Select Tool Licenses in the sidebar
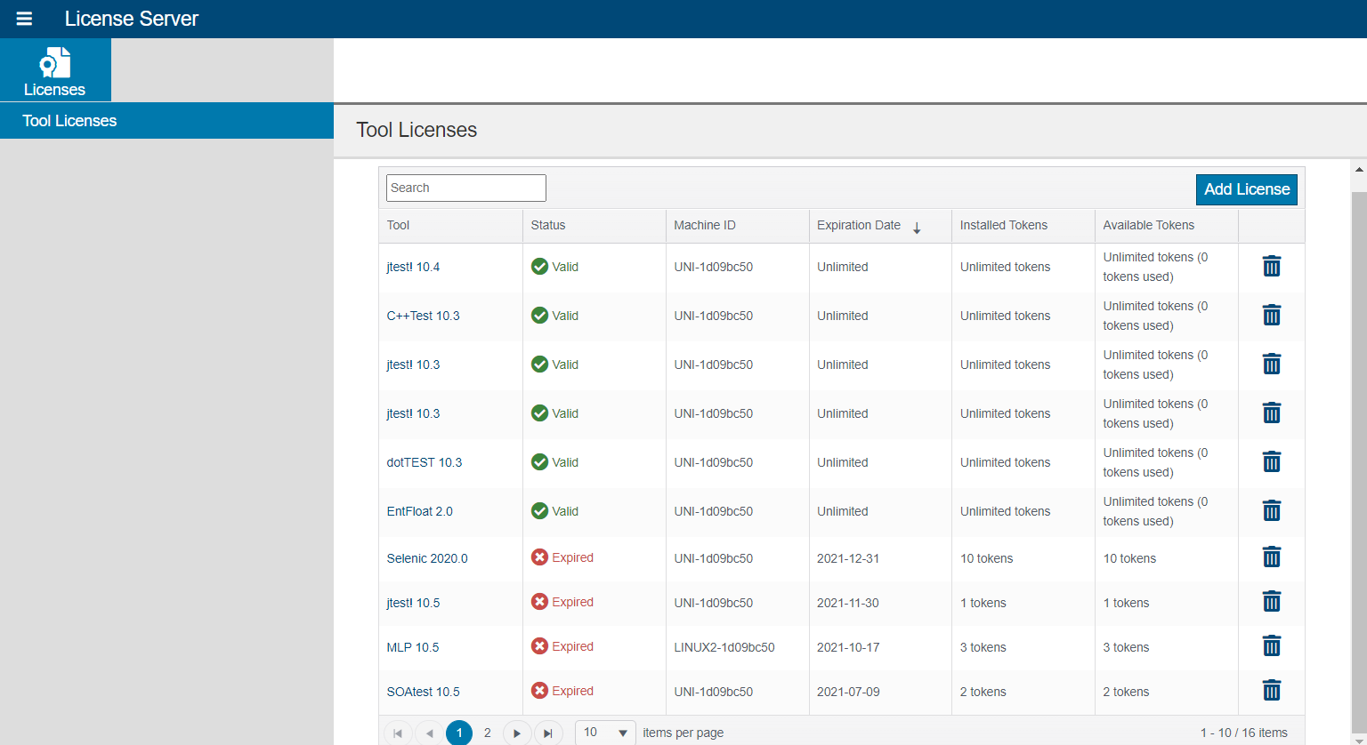The image size is (1367, 745). 166,121
